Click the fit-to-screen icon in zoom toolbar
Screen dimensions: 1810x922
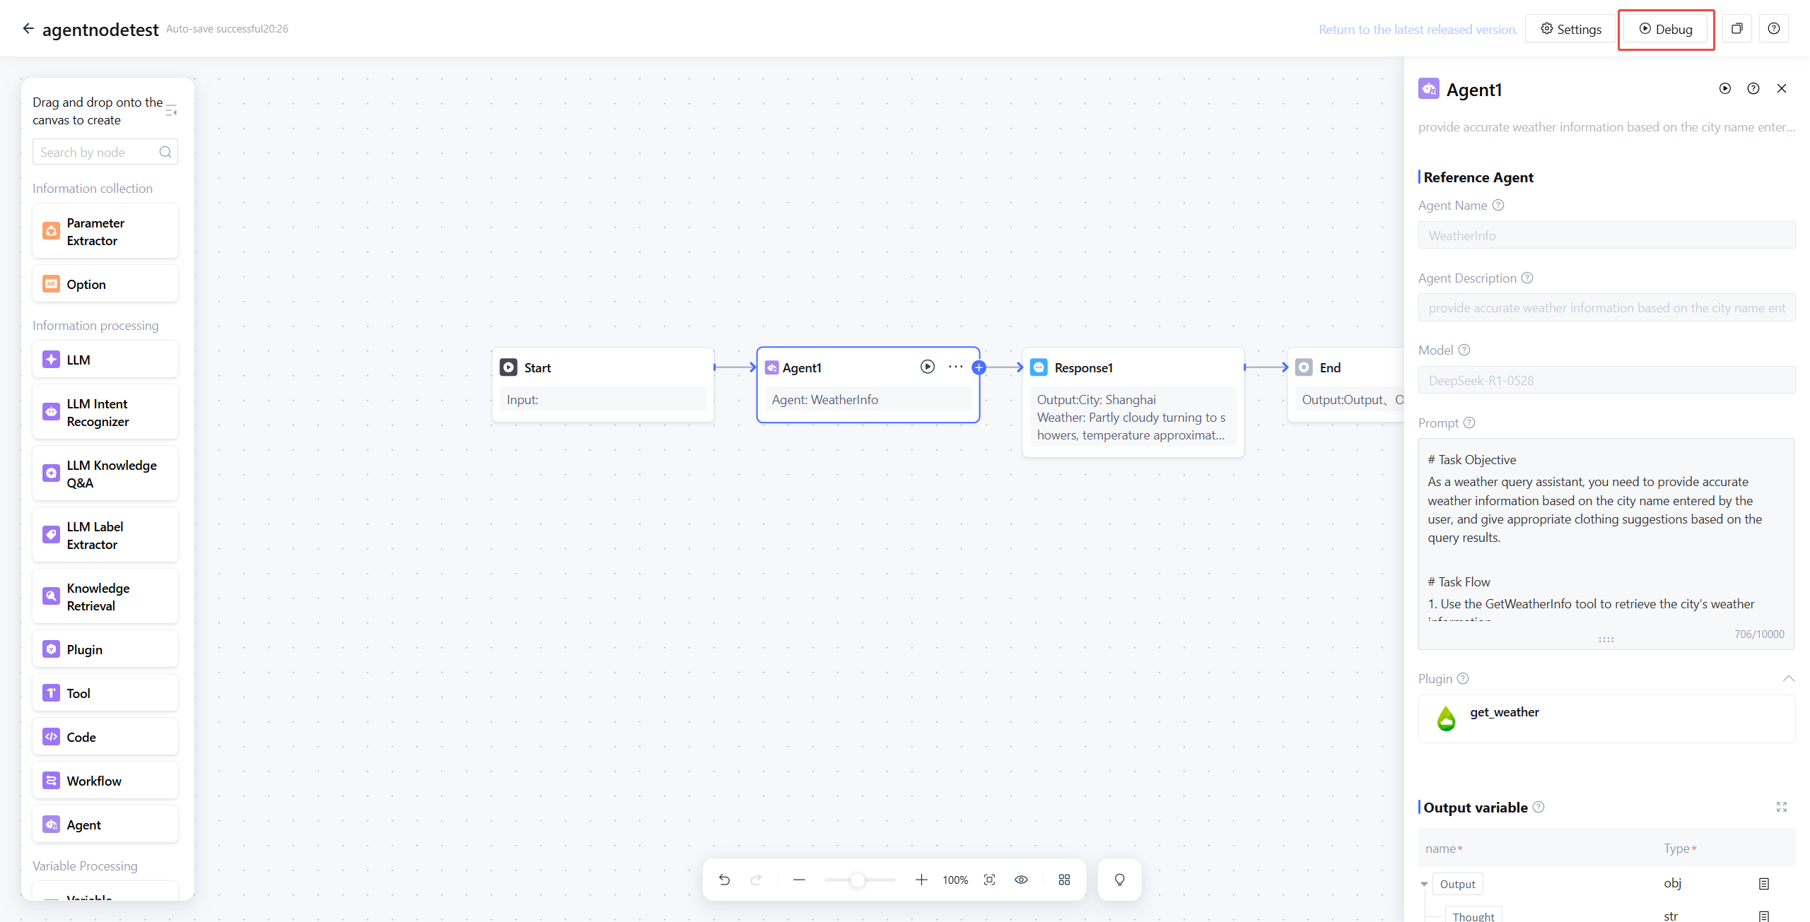(989, 880)
